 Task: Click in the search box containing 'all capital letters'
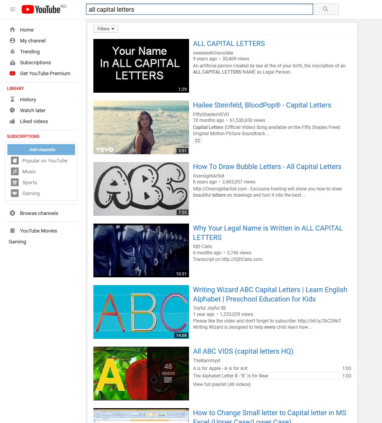pyautogui.click(x=199, y=9)
